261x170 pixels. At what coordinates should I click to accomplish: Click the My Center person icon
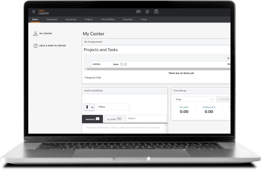(x=35, y=34)
